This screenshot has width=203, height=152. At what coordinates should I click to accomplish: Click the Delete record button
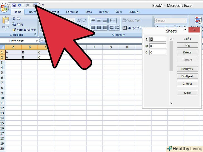187,52
